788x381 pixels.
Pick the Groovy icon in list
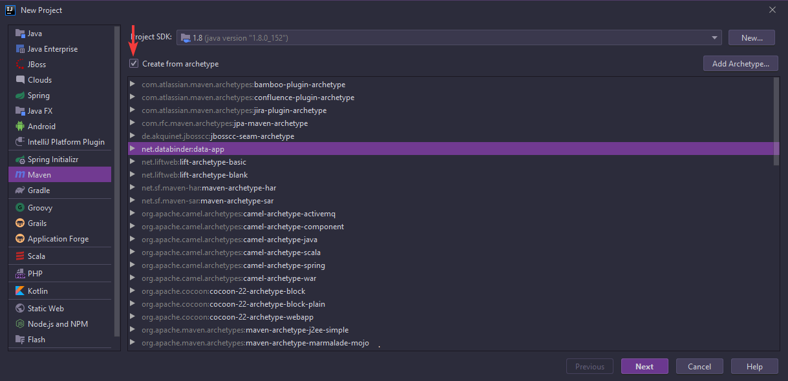[20, 208]
